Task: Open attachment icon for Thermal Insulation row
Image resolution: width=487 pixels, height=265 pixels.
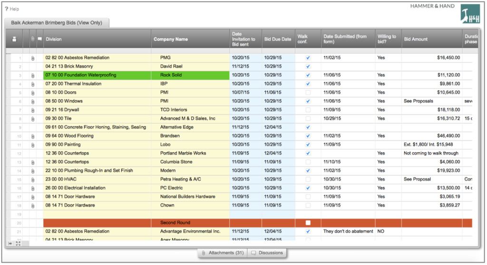Action: point(33,84)
